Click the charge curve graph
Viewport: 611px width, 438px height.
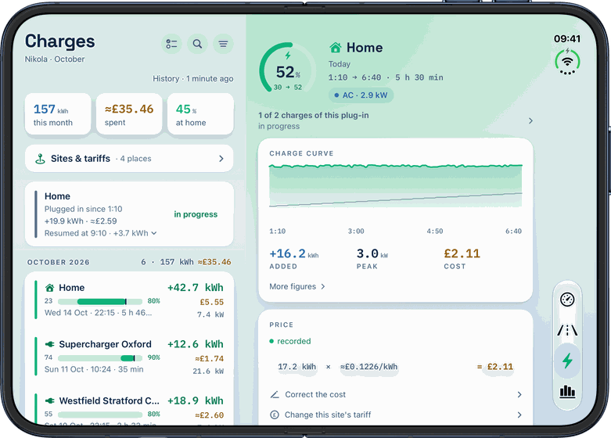point(396,186)
